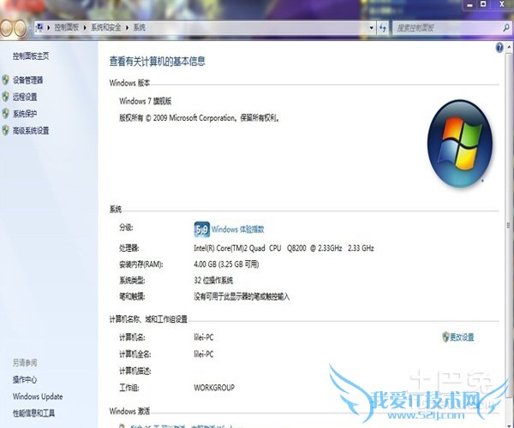Click the shield icon next to 系统保护
Screen dimensions: 514x428
click(6, 114)
